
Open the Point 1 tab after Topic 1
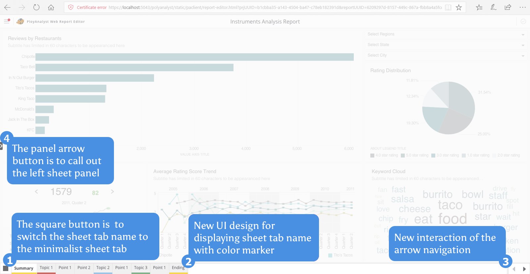coord(65,268)
